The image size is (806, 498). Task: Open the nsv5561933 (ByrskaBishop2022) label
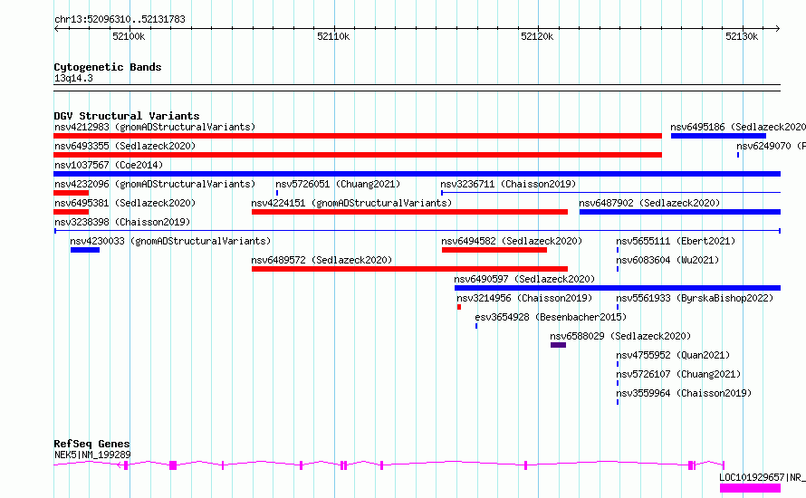(695, 298)
